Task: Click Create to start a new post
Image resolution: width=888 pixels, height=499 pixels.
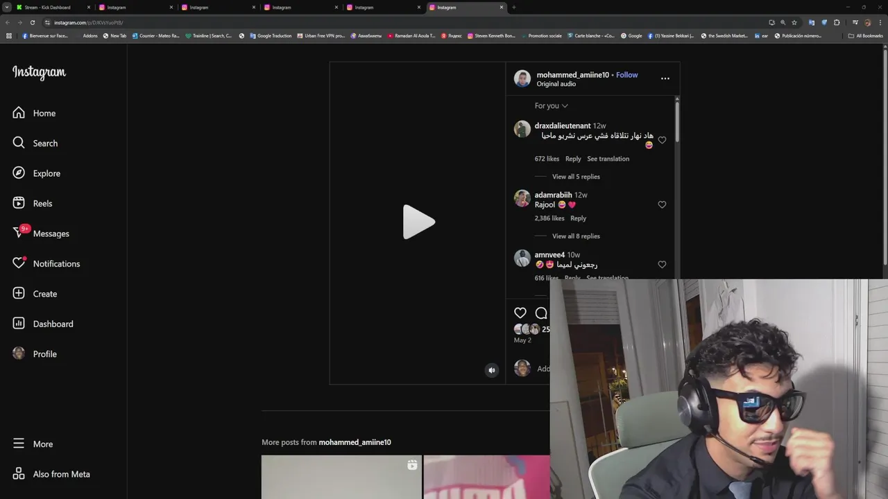Action: (35, 294)
